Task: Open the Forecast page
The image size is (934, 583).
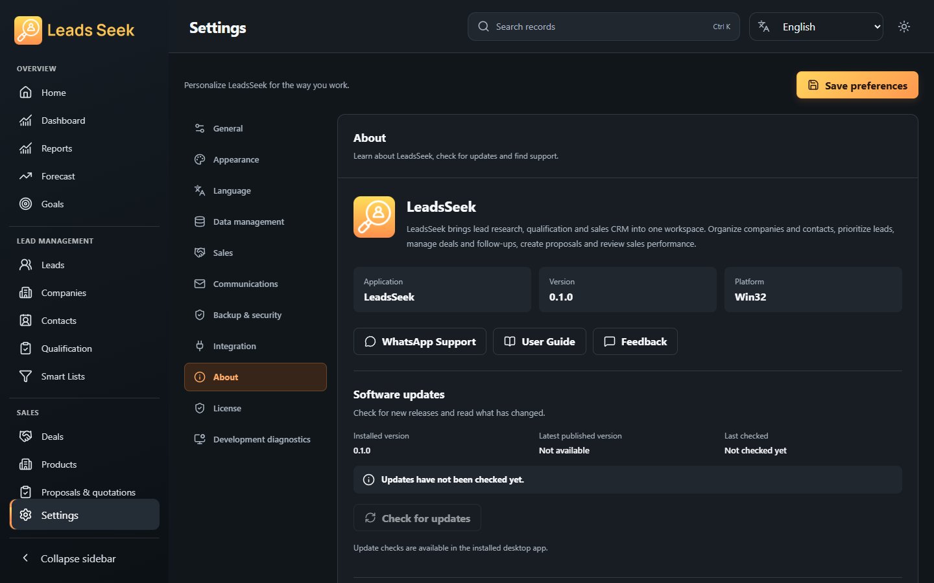Action: [84, 176]
